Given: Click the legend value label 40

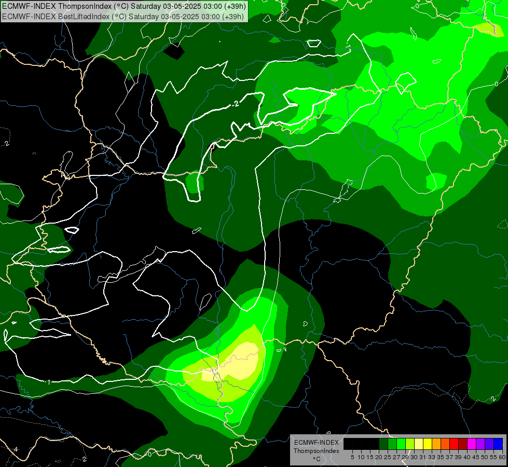Looking at the screenshot, I should point(467,457).
